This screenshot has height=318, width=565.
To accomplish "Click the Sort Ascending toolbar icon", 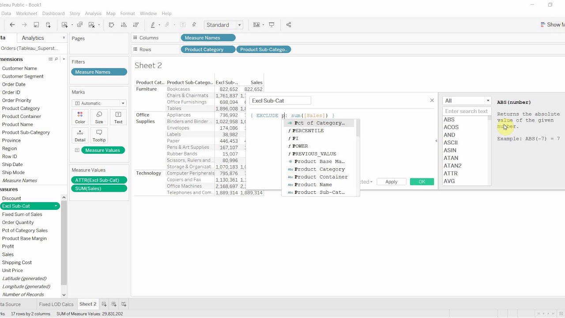I will [124, 25].
